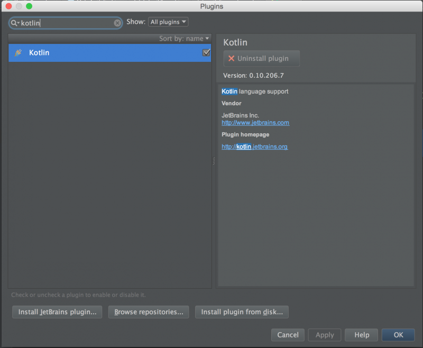Click the Install JetBrains plugin... button
Screen dimensions: 423x348
(57, 312)
